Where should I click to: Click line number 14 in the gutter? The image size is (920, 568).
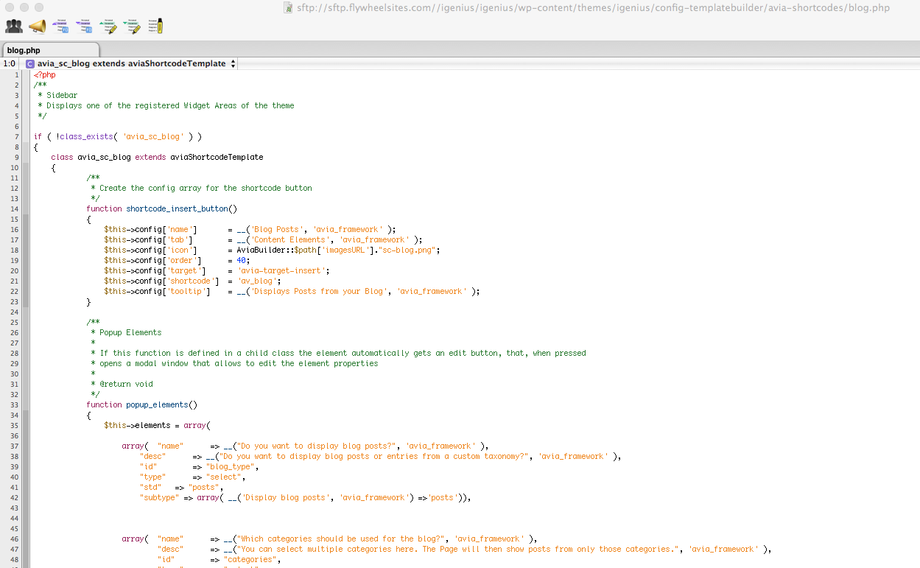tap(15, 208)
